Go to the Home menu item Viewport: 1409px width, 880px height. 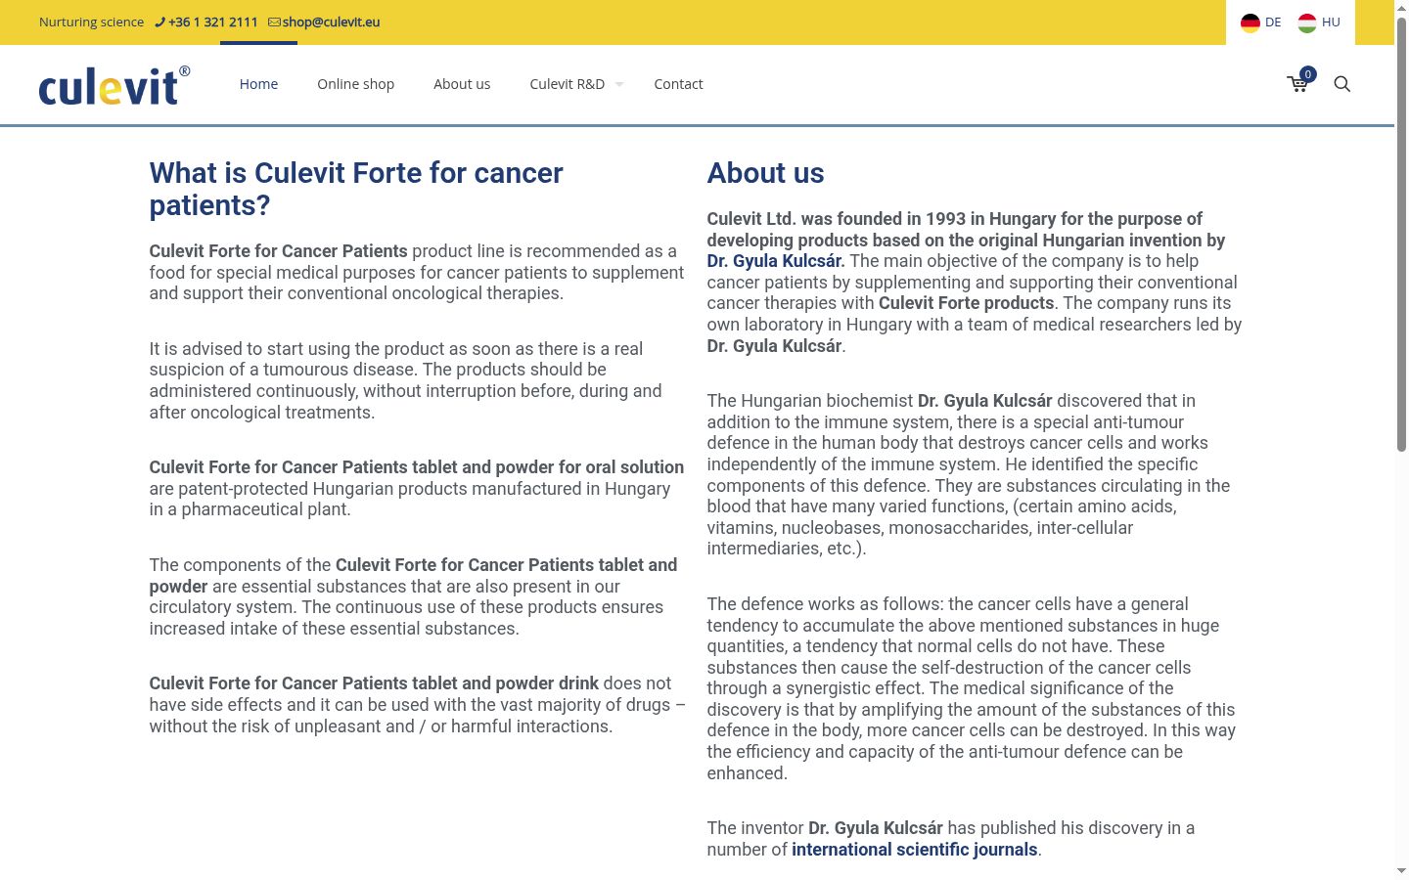click(x=258, y=84)
